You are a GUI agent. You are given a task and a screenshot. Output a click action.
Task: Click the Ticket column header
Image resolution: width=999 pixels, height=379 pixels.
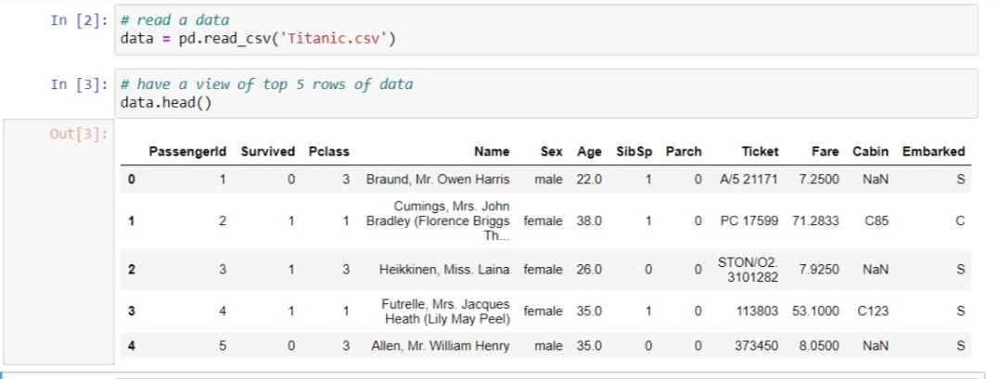[760, 152]
